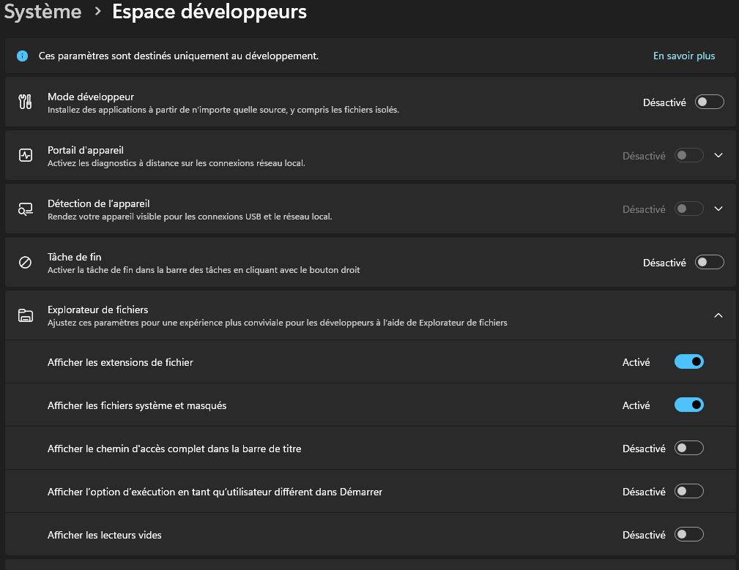Click the Portail d'appareil disabled toggle
The width and height of the screenshot is (739, 570).
[688, 155]
